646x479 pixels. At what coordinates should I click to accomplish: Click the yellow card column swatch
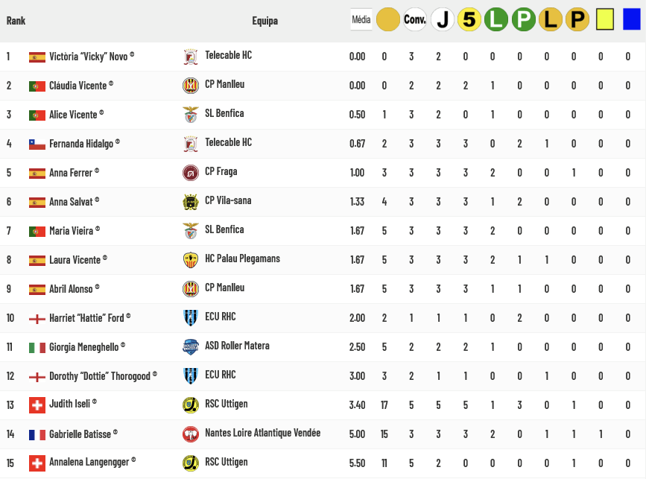click(605, 19)
